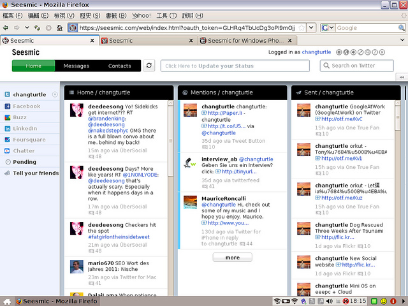Close the Seesmic for Windows Phone tab

tap(289, 41)
